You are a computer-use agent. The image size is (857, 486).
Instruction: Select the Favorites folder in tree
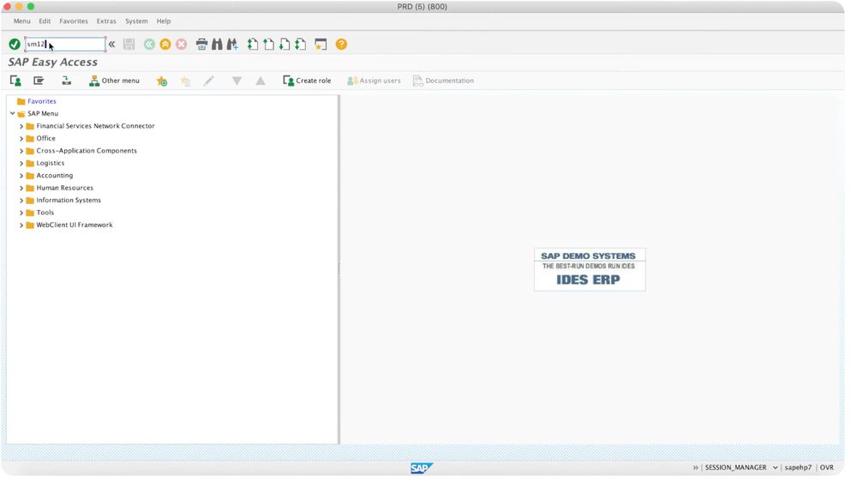pyautogui.click(x=37, y=101)
